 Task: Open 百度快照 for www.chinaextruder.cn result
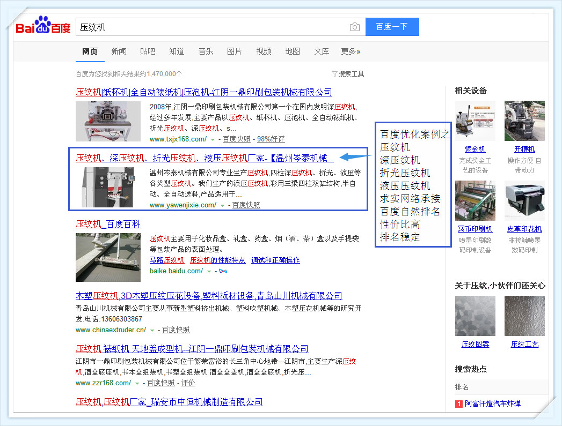(x=176, y=330)
